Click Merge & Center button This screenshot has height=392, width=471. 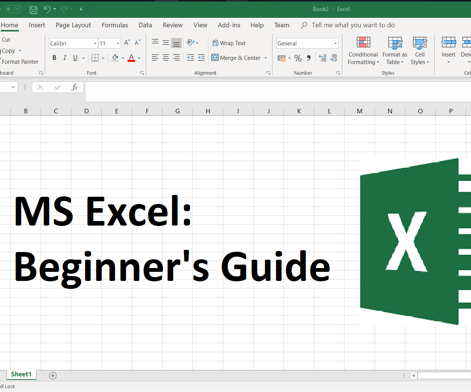236,58
